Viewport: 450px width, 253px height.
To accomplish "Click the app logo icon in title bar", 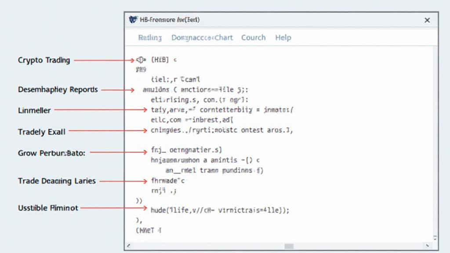I will [133, 20].
